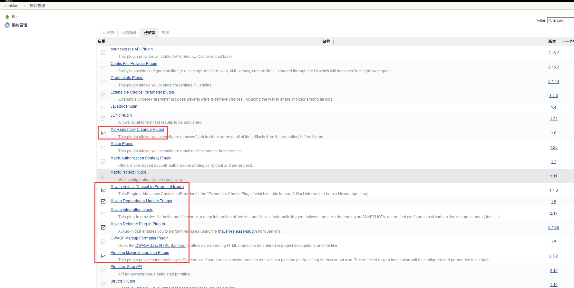Click the 返回 link
Screen dimensions: 574x288
pos(15,17)
